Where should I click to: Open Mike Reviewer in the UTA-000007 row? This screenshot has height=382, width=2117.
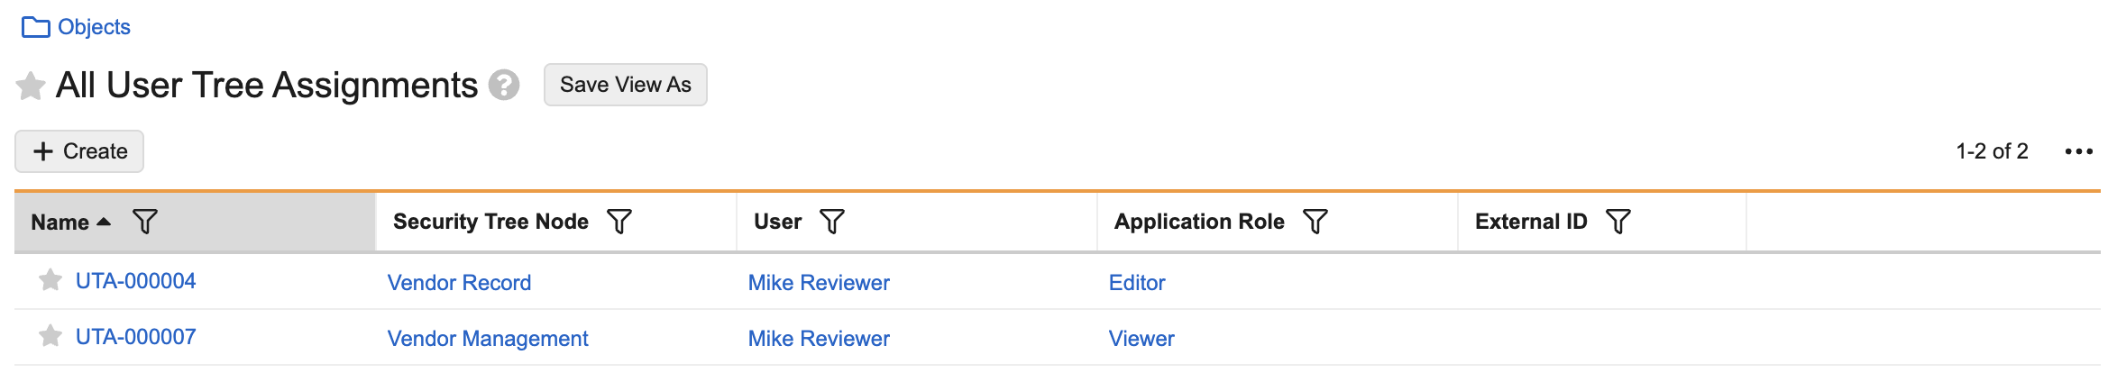[x=819, y=339]
